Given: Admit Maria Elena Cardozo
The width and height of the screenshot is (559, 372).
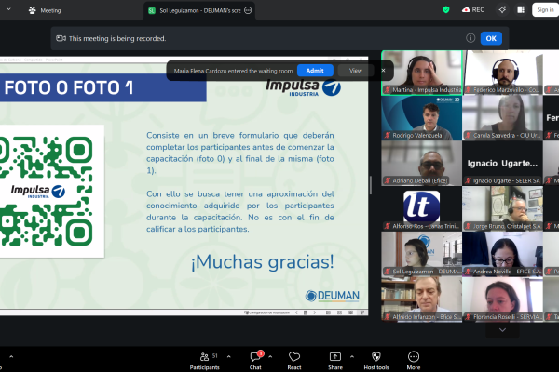Looking at the screenshot, I should pos(315,71).
